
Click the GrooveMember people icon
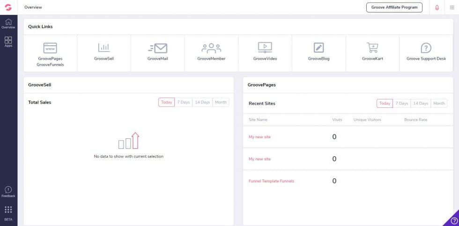pyautogui.click(x=211, y=48)
